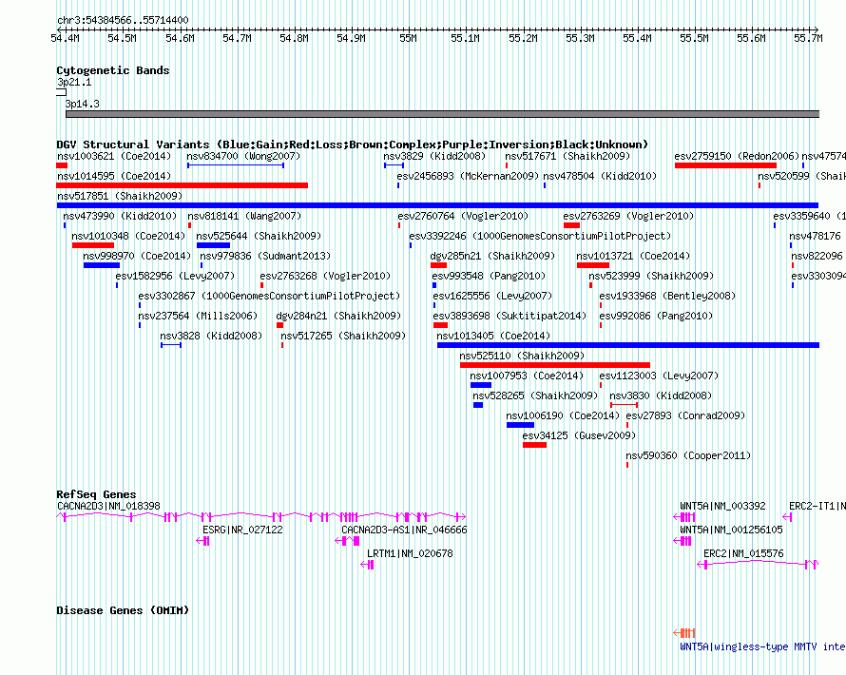
Task: Select dgv284n21 (Shaikh2009) red bar
Action: 279,325
